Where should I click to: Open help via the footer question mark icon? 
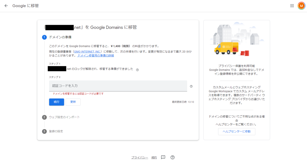pos(172,157)
